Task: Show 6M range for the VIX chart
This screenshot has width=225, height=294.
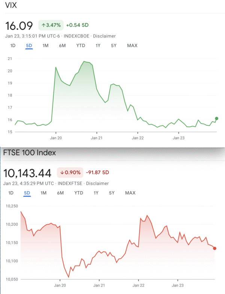Action: [62, 45]
